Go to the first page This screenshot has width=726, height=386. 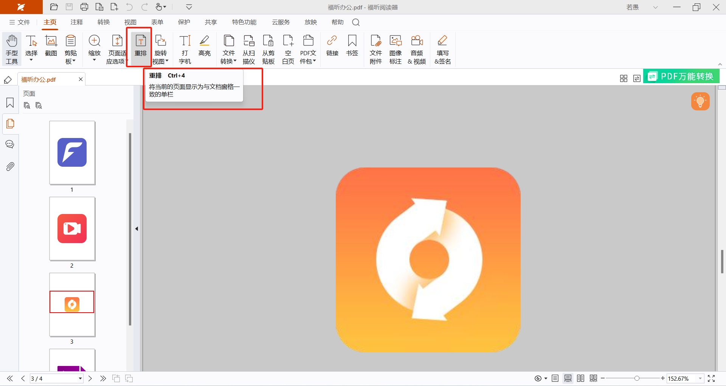point(10,378)
